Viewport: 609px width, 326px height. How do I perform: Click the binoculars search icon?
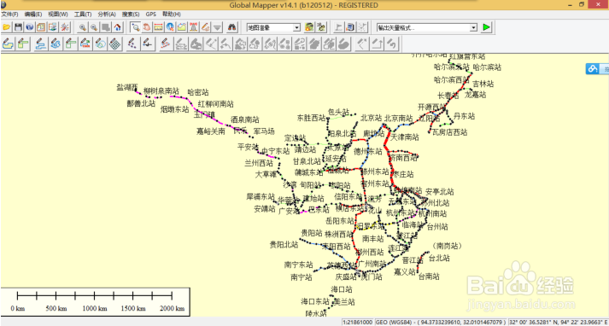[231, 27]
